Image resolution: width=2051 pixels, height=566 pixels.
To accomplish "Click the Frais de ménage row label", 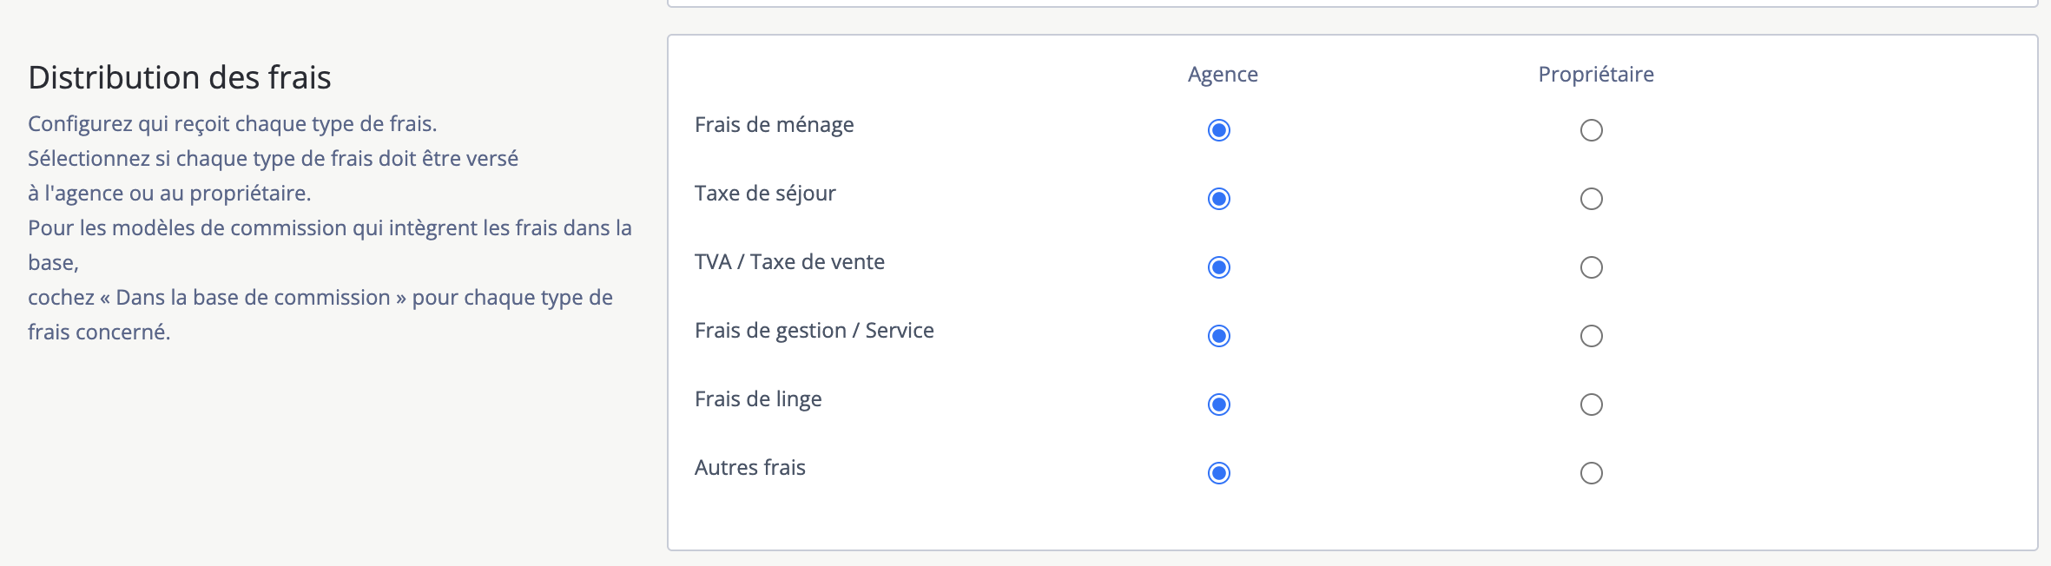I will (775, 125).
